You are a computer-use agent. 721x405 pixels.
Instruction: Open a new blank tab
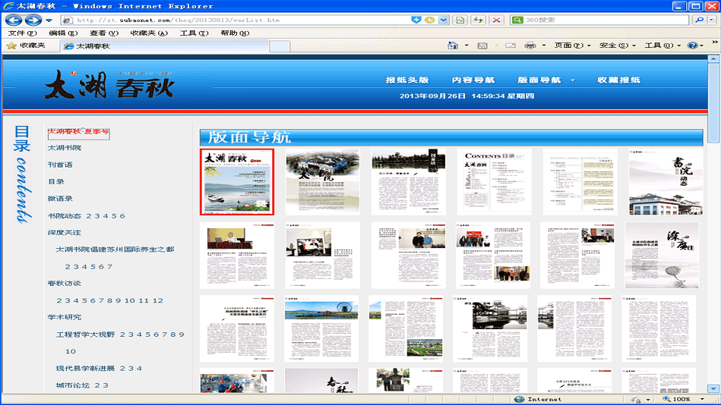tap(280, 46)
